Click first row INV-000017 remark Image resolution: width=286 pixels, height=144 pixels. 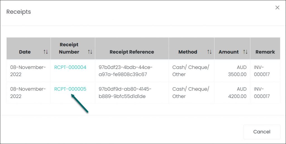262,71
